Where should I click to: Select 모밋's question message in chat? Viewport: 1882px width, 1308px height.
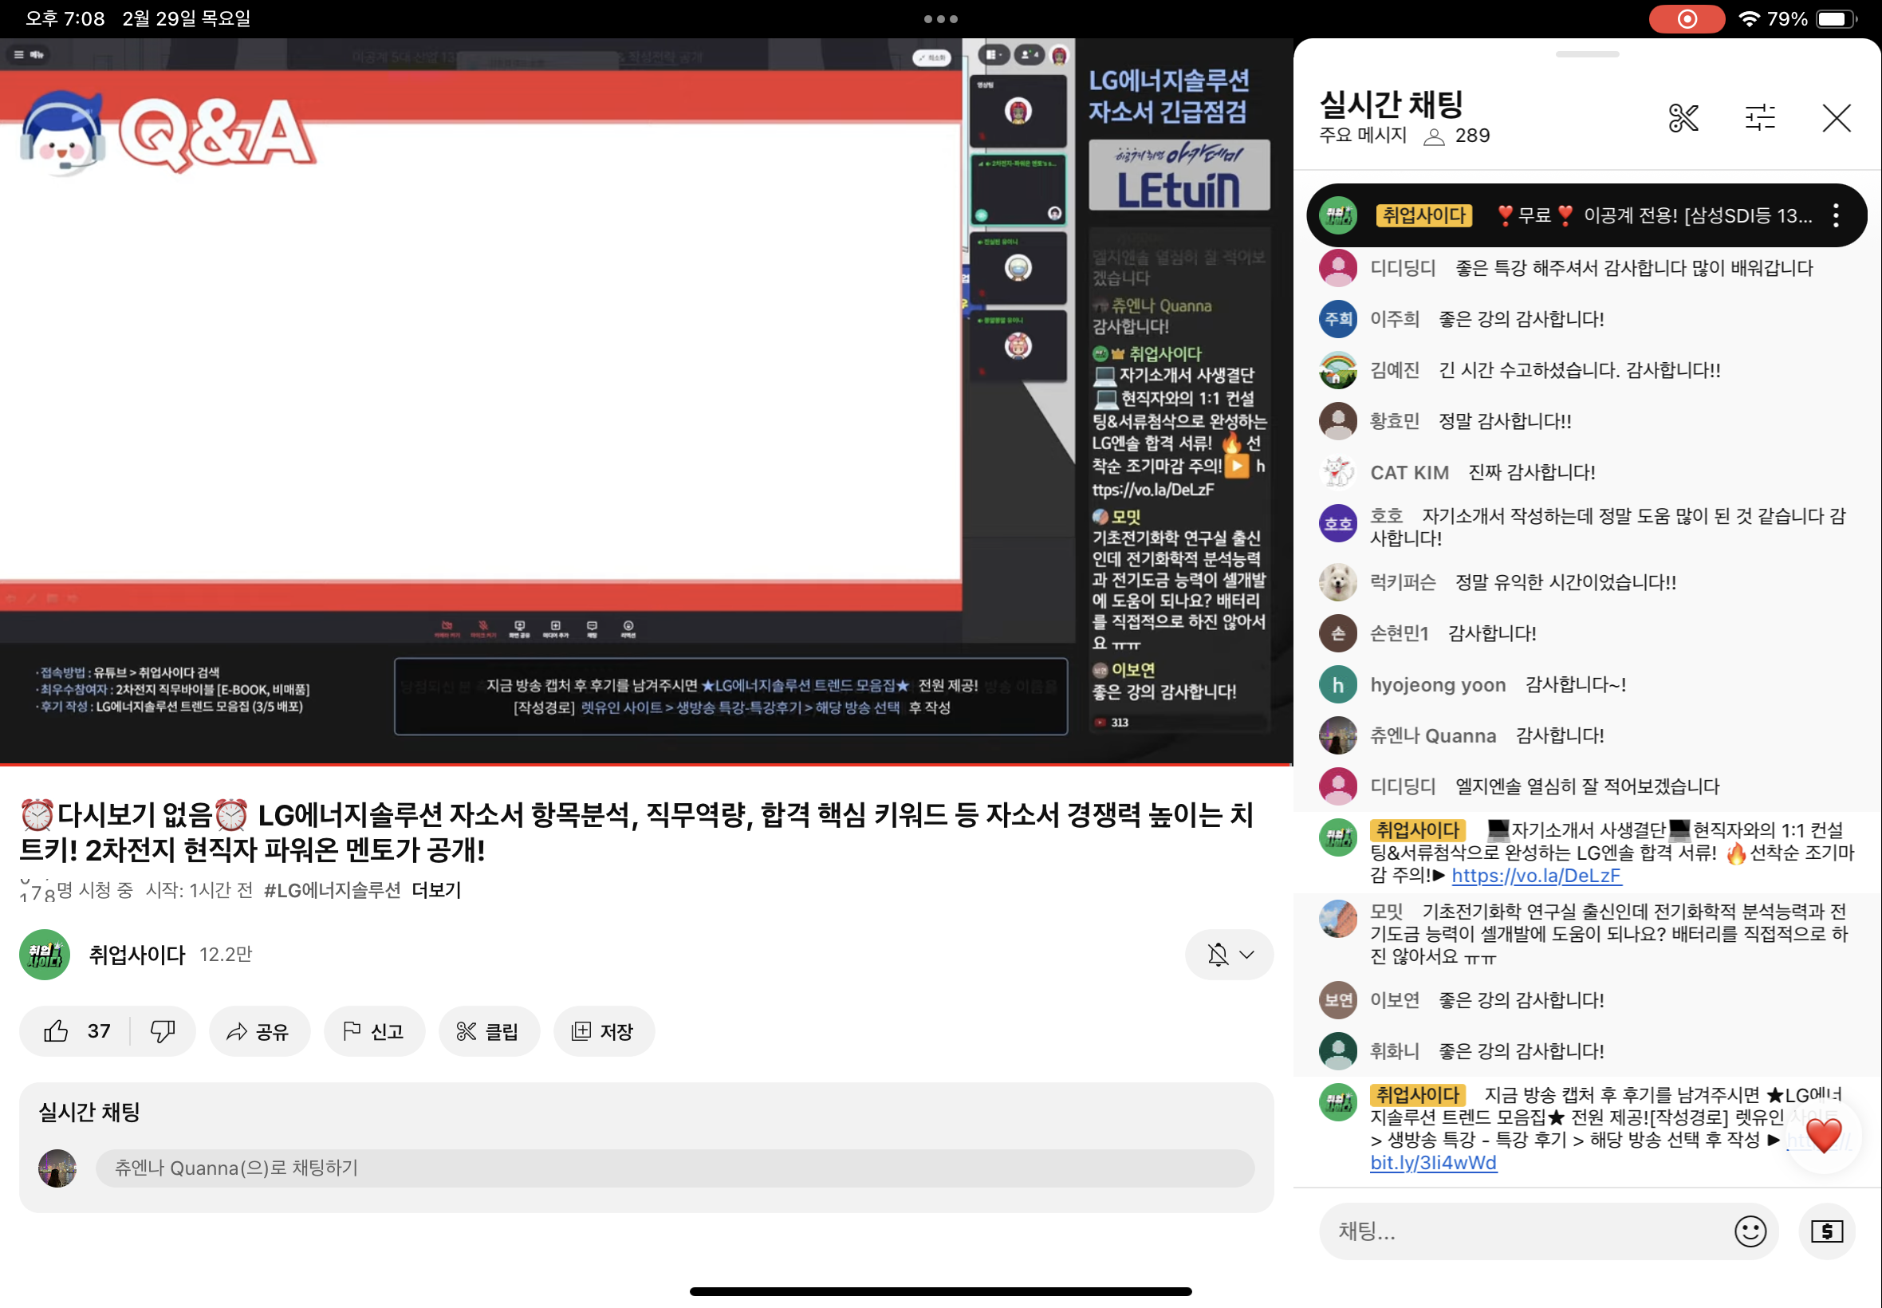(1608, 933)
